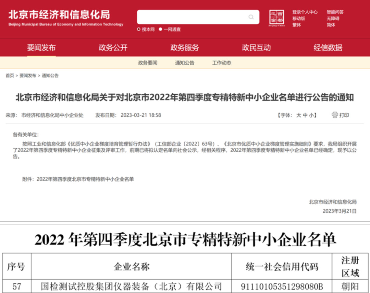Select the 搜本网 radio option
370x293 pixels.
(139, 29)
